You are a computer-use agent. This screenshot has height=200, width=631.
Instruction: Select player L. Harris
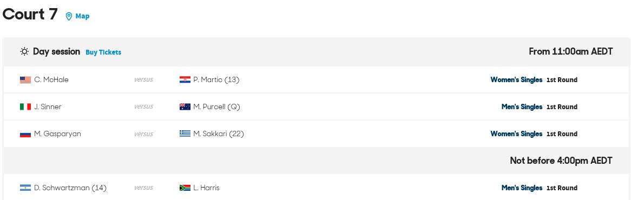206,188
